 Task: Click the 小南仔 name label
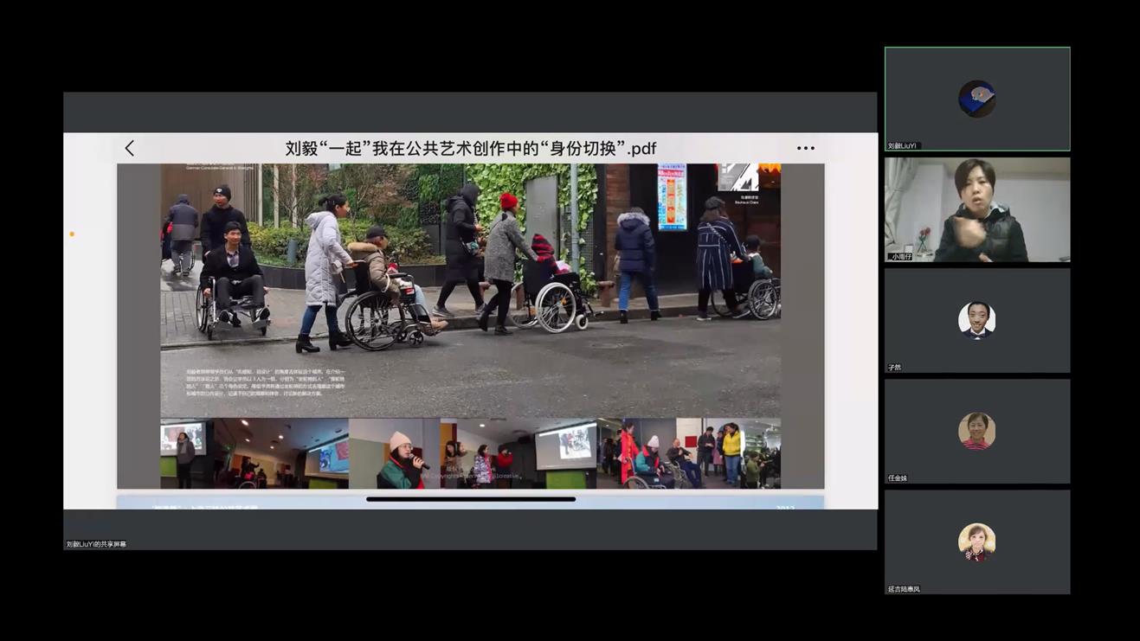click(x=900, y=257)
